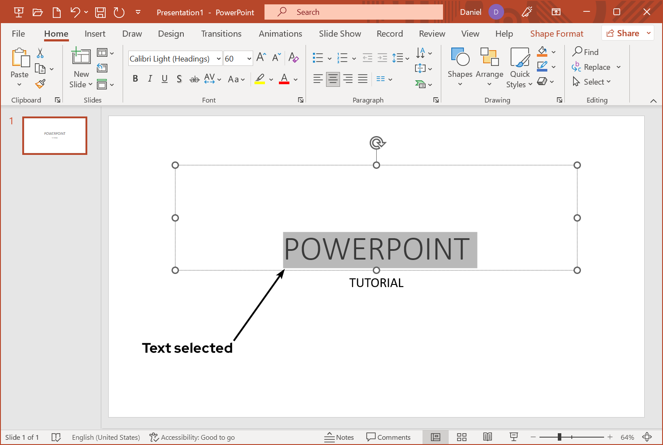663x445 pixels.
Task: Open the Transitions ribbon tab
Action: [221, 33]
